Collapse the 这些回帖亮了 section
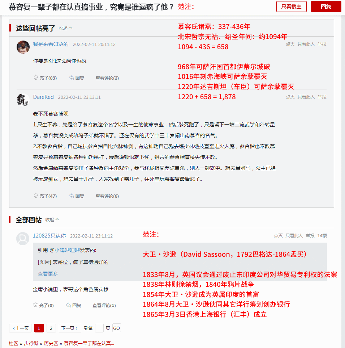Screen dimensions: 345x348 pyautogui.click(x=65, y=28)
